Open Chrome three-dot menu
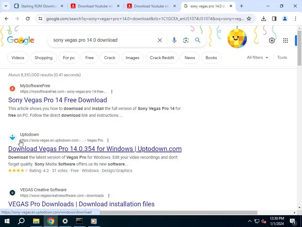The width and height of the screenshot is (302, 227). click(x=296, y=19)
